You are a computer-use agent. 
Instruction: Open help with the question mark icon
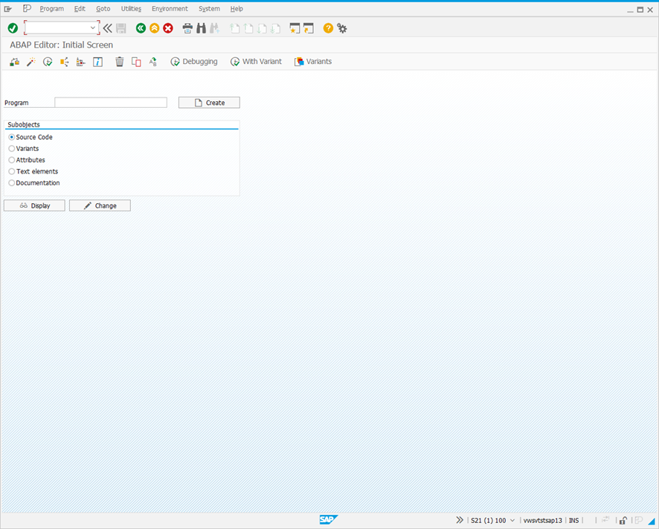click(327, 28)
